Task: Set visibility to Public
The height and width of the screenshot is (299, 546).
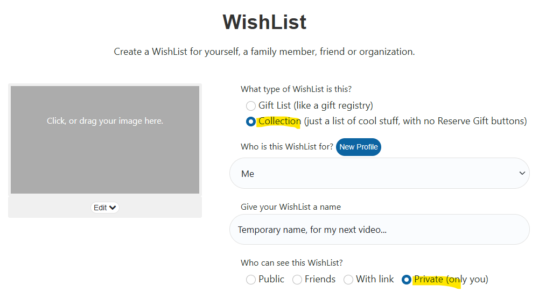Action: pos(251,280)
